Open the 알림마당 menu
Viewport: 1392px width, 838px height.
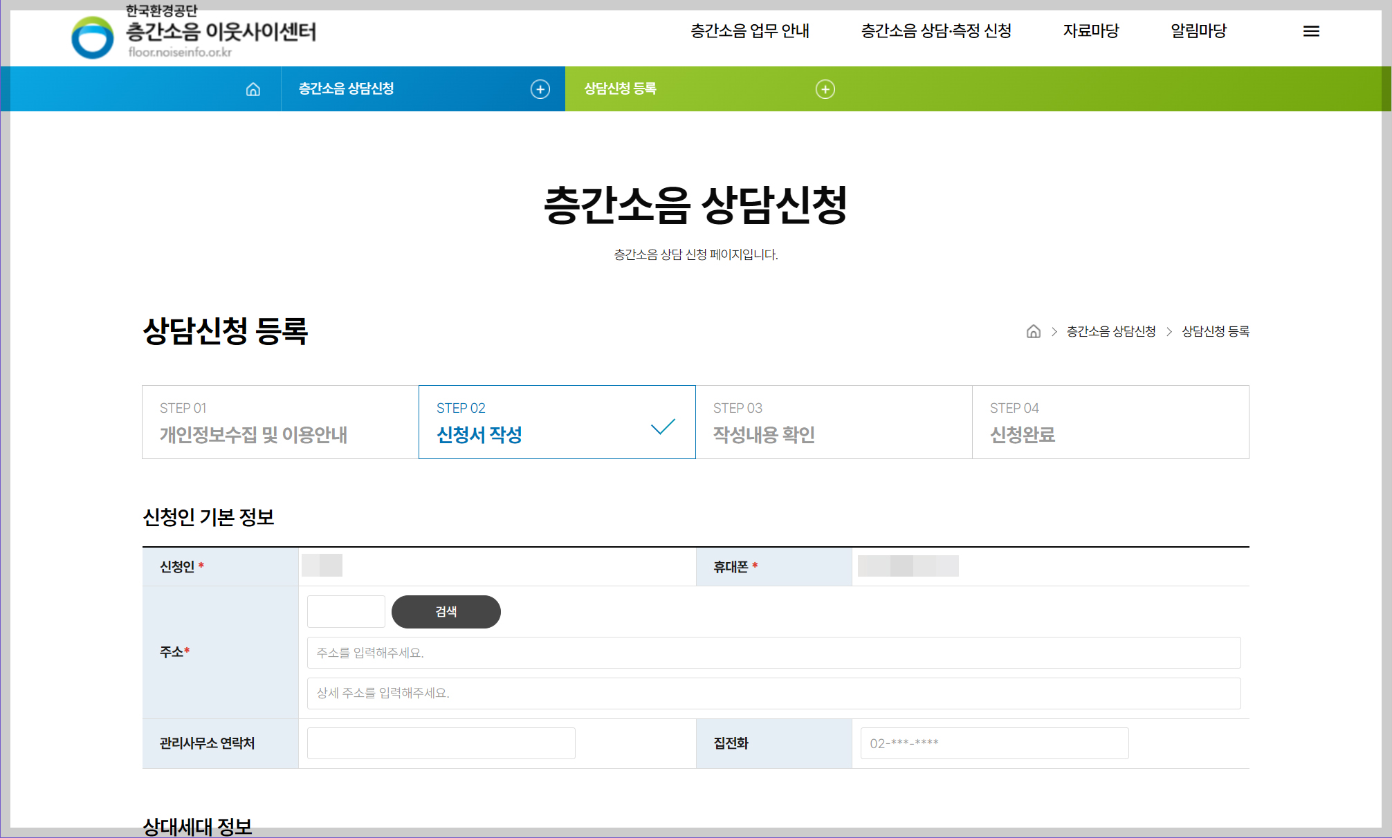[x=1198, y=30]
